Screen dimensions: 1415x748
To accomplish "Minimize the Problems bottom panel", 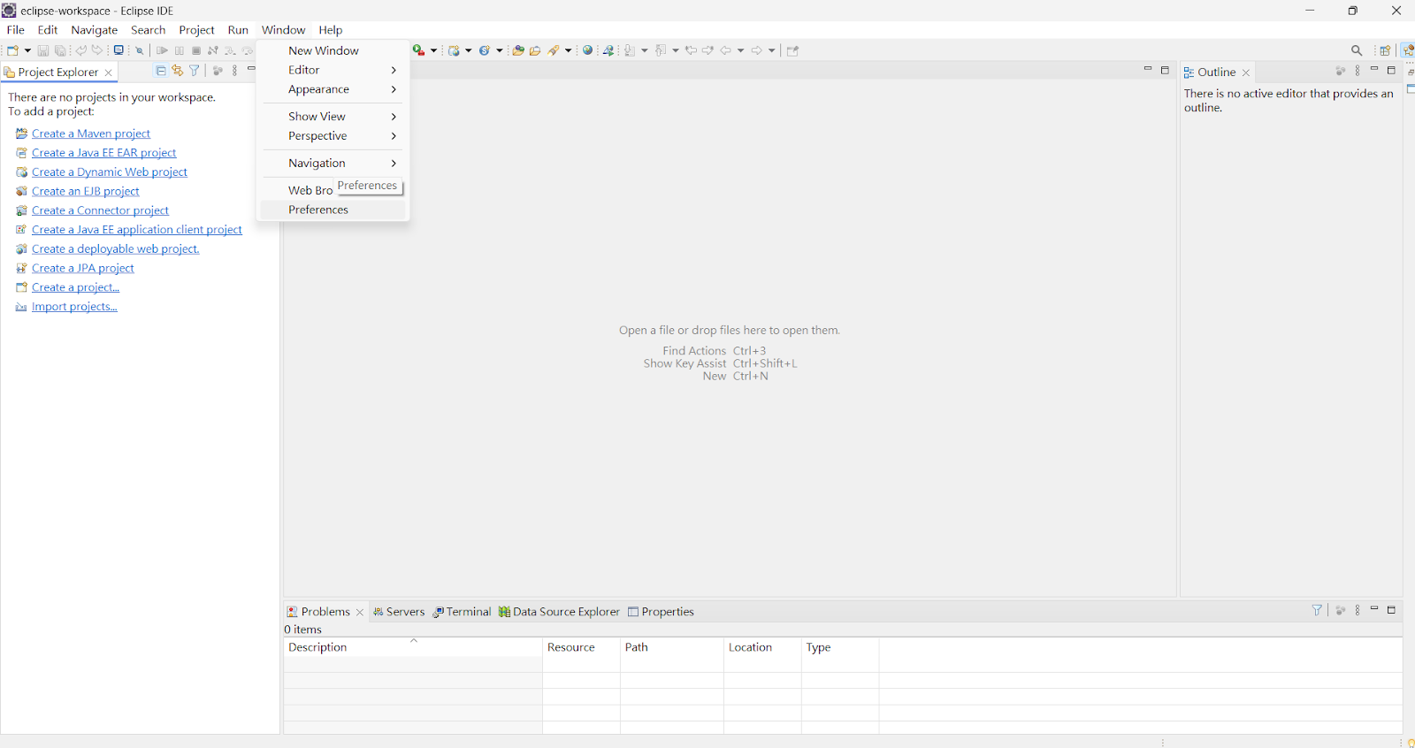I will tap(1374, 609).
